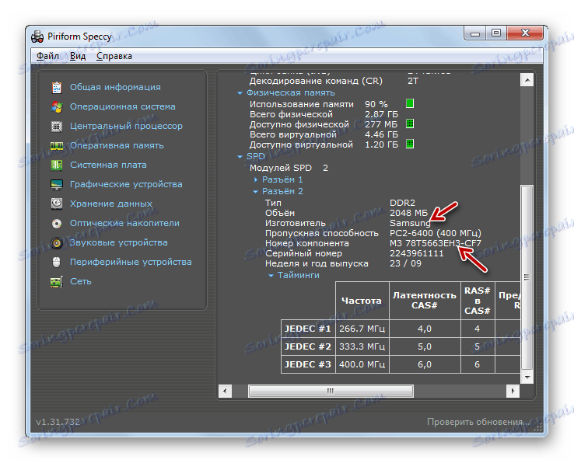Open the Сеть section link
The height and width of the screenshot is (463, 574).
pos(81,281)
